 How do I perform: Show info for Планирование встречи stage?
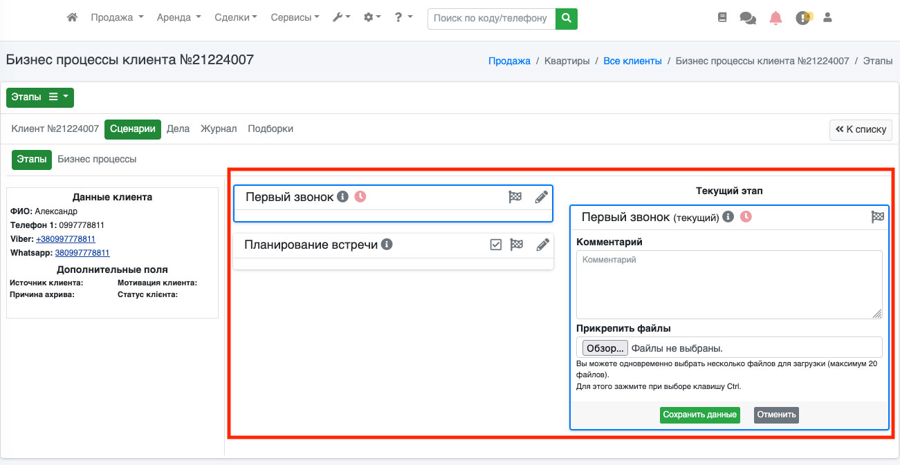coord(387,245)
